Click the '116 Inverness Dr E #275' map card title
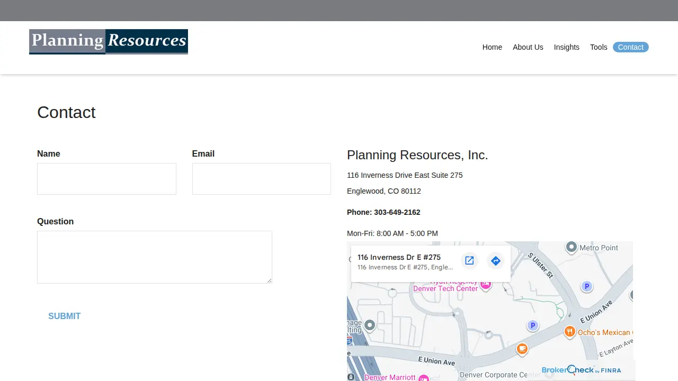 pyautogui.click(x=399, y=257)
